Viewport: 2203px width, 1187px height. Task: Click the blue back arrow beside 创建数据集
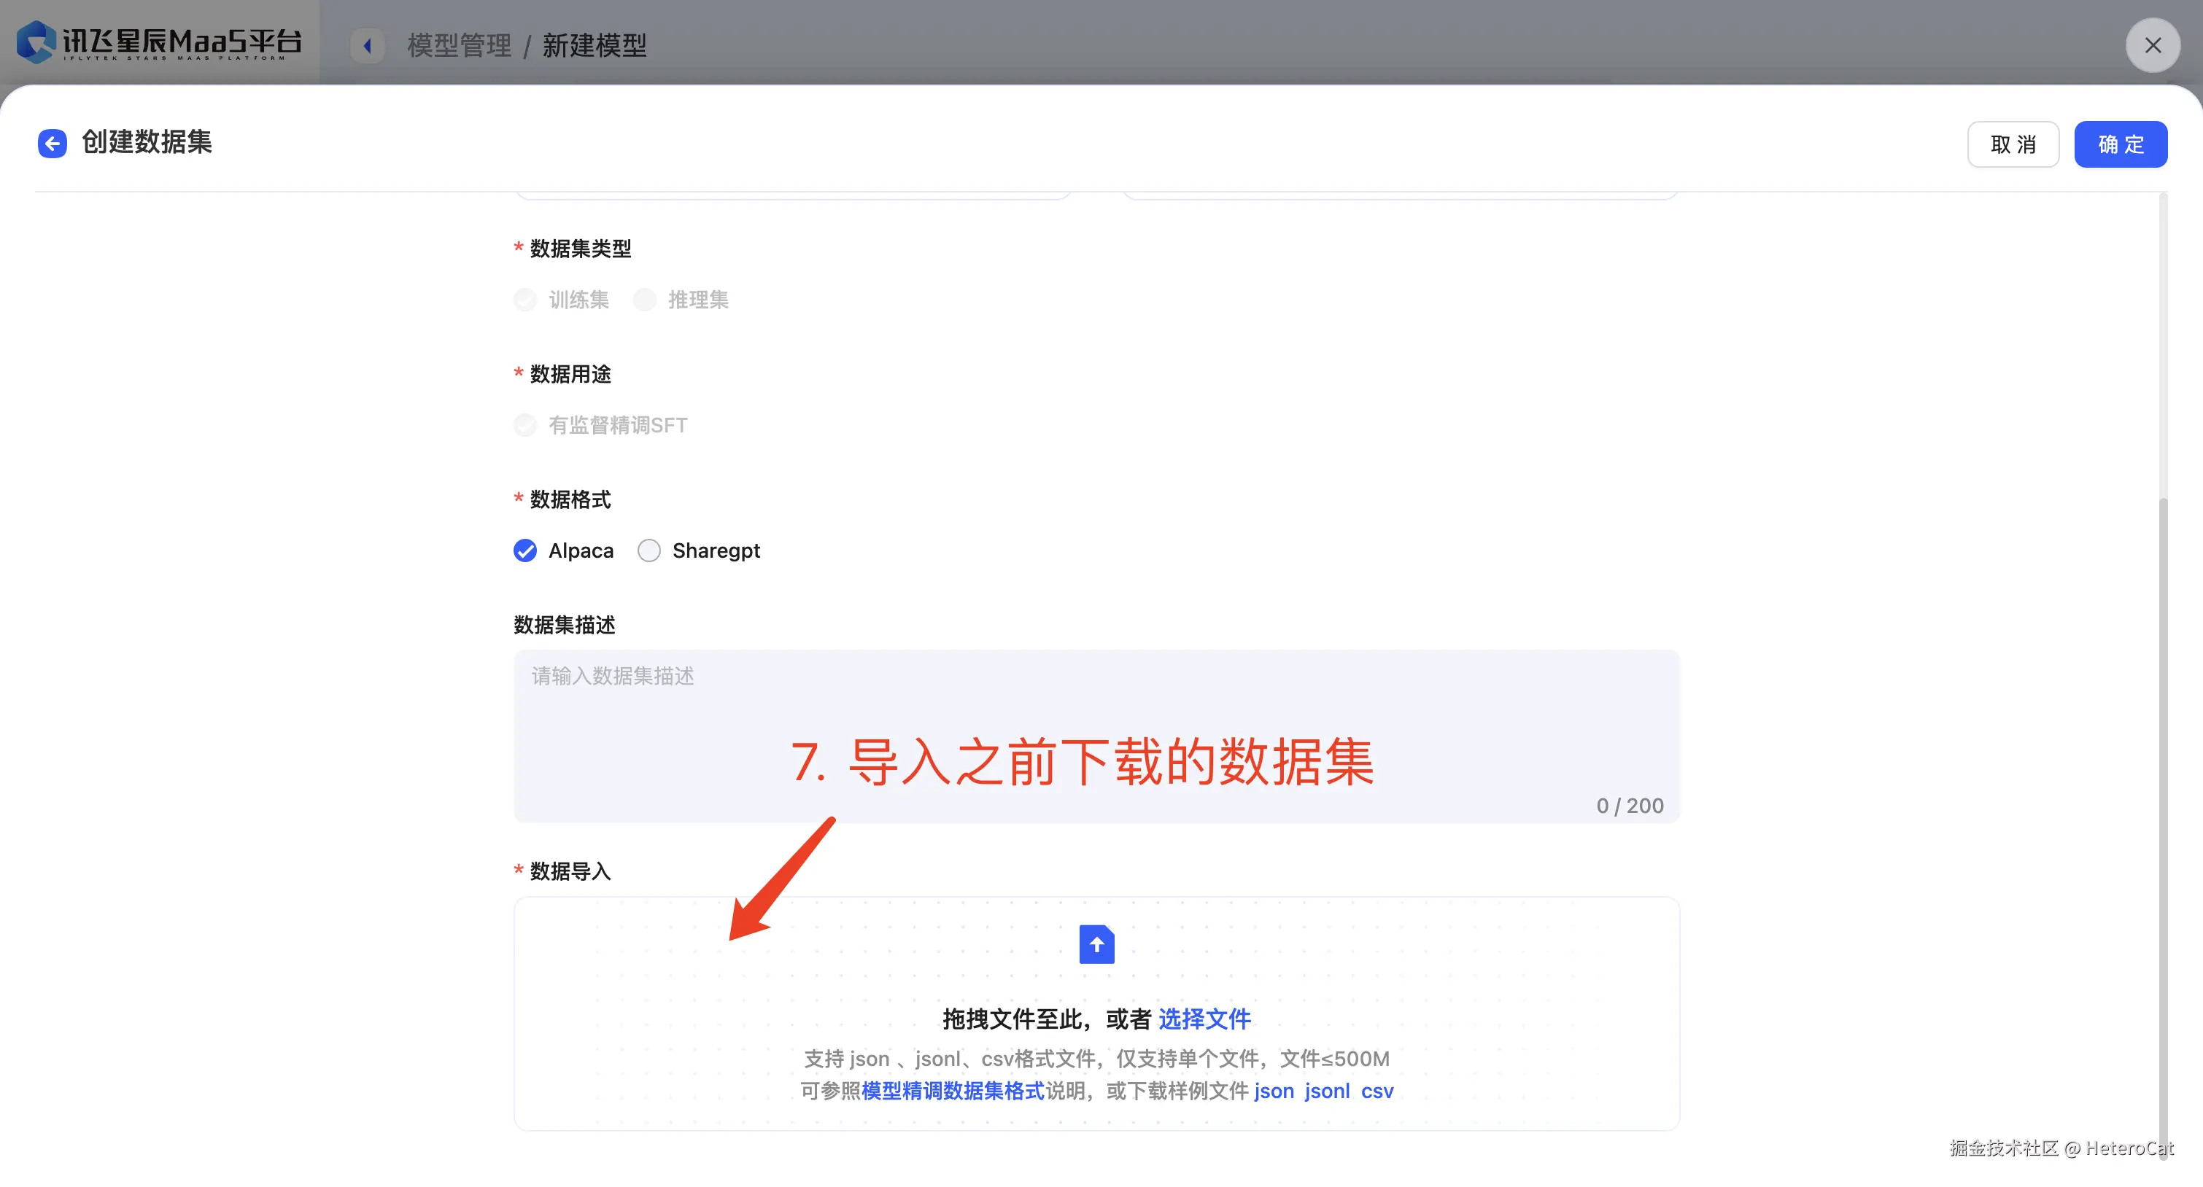tap(53, 143)
